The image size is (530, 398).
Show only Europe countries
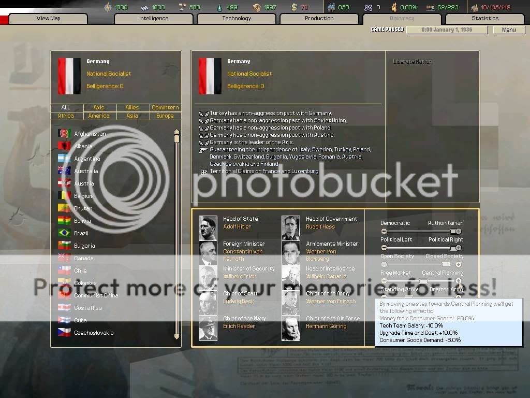click(x=165, y=116)
